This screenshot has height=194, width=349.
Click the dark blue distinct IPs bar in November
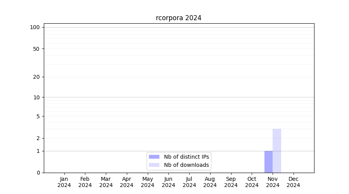(x=268, y=162)
